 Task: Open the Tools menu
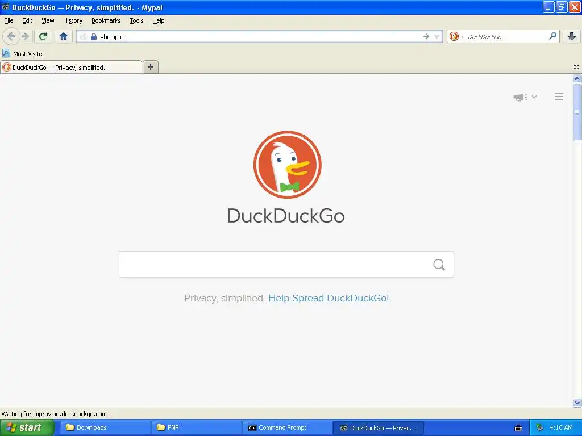[136, 20]
